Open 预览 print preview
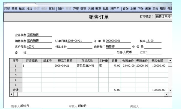The image size is (181, 109). pyautogui.click(x=14, y=9)
